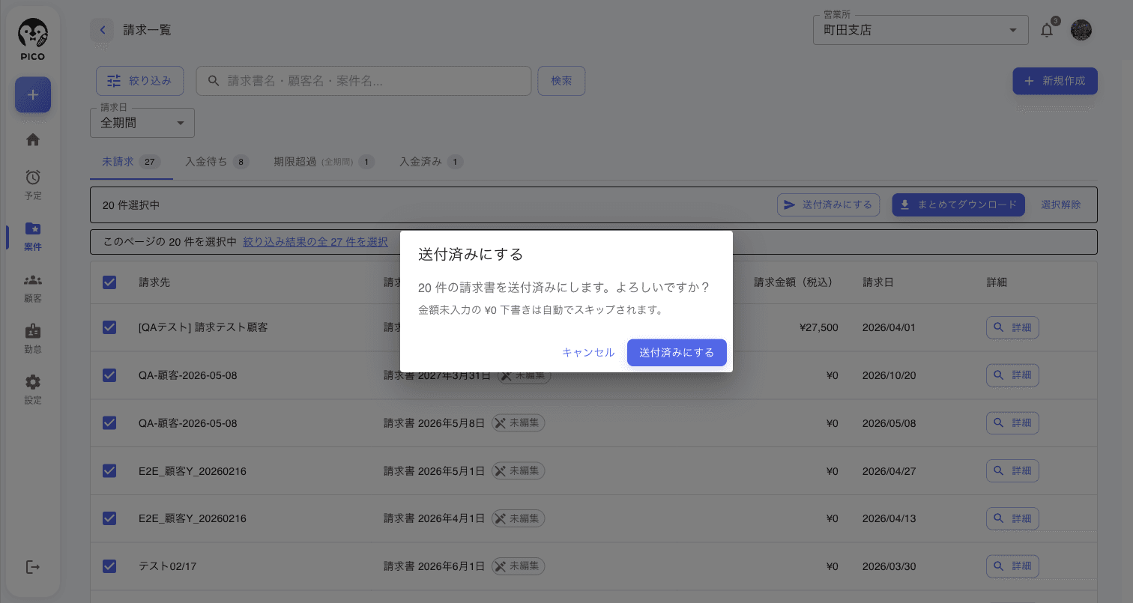Click the テスト02/17 customer name

[x=168, y=566]
